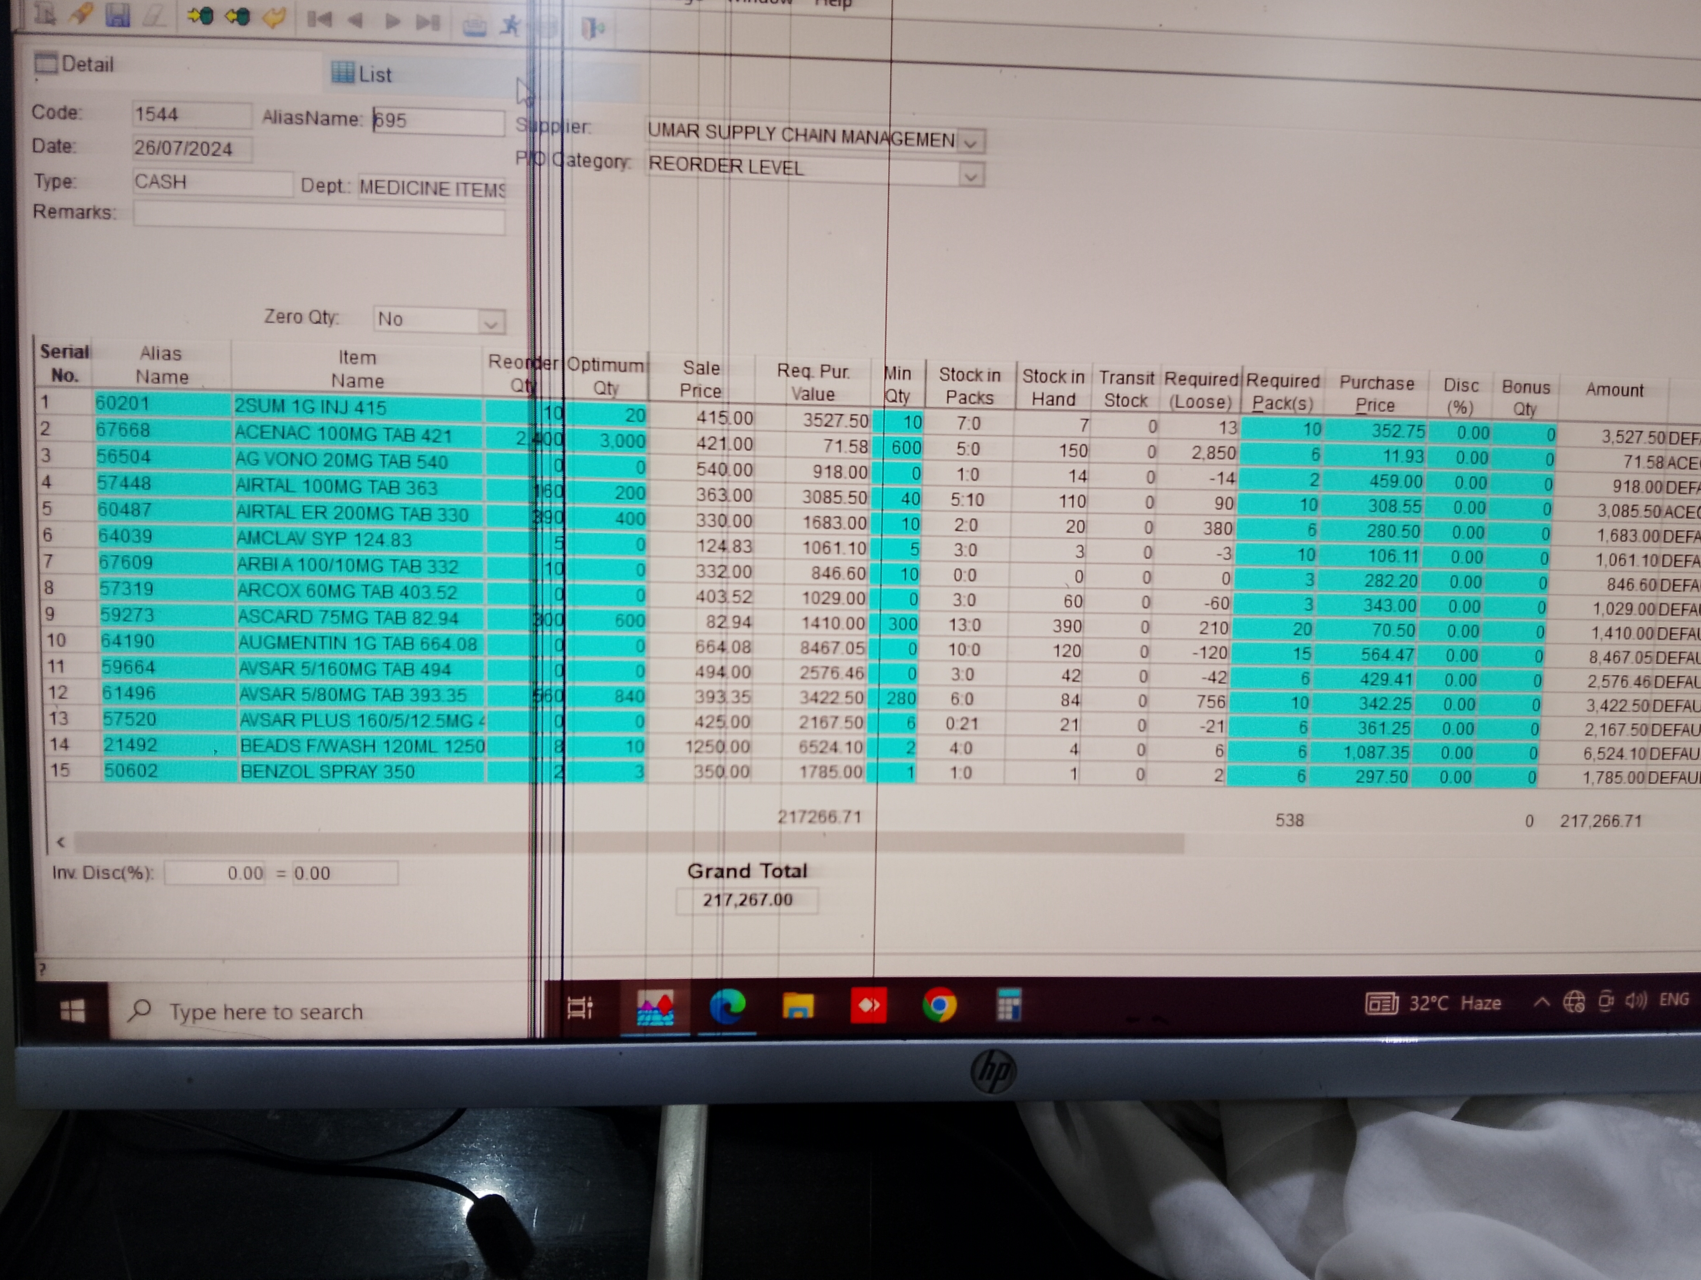The width and height of the screenshot is (1701, 1280).
Task: Click the horizontal scrollbar below table
Action: click(615, 844)
